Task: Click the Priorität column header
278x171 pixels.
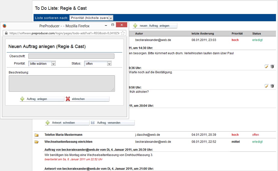Action: [237, 33]
